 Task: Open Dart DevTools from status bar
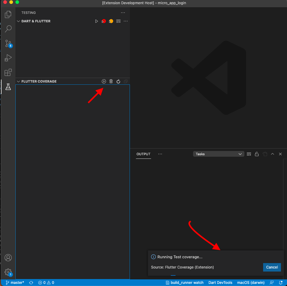click(220, 282)
